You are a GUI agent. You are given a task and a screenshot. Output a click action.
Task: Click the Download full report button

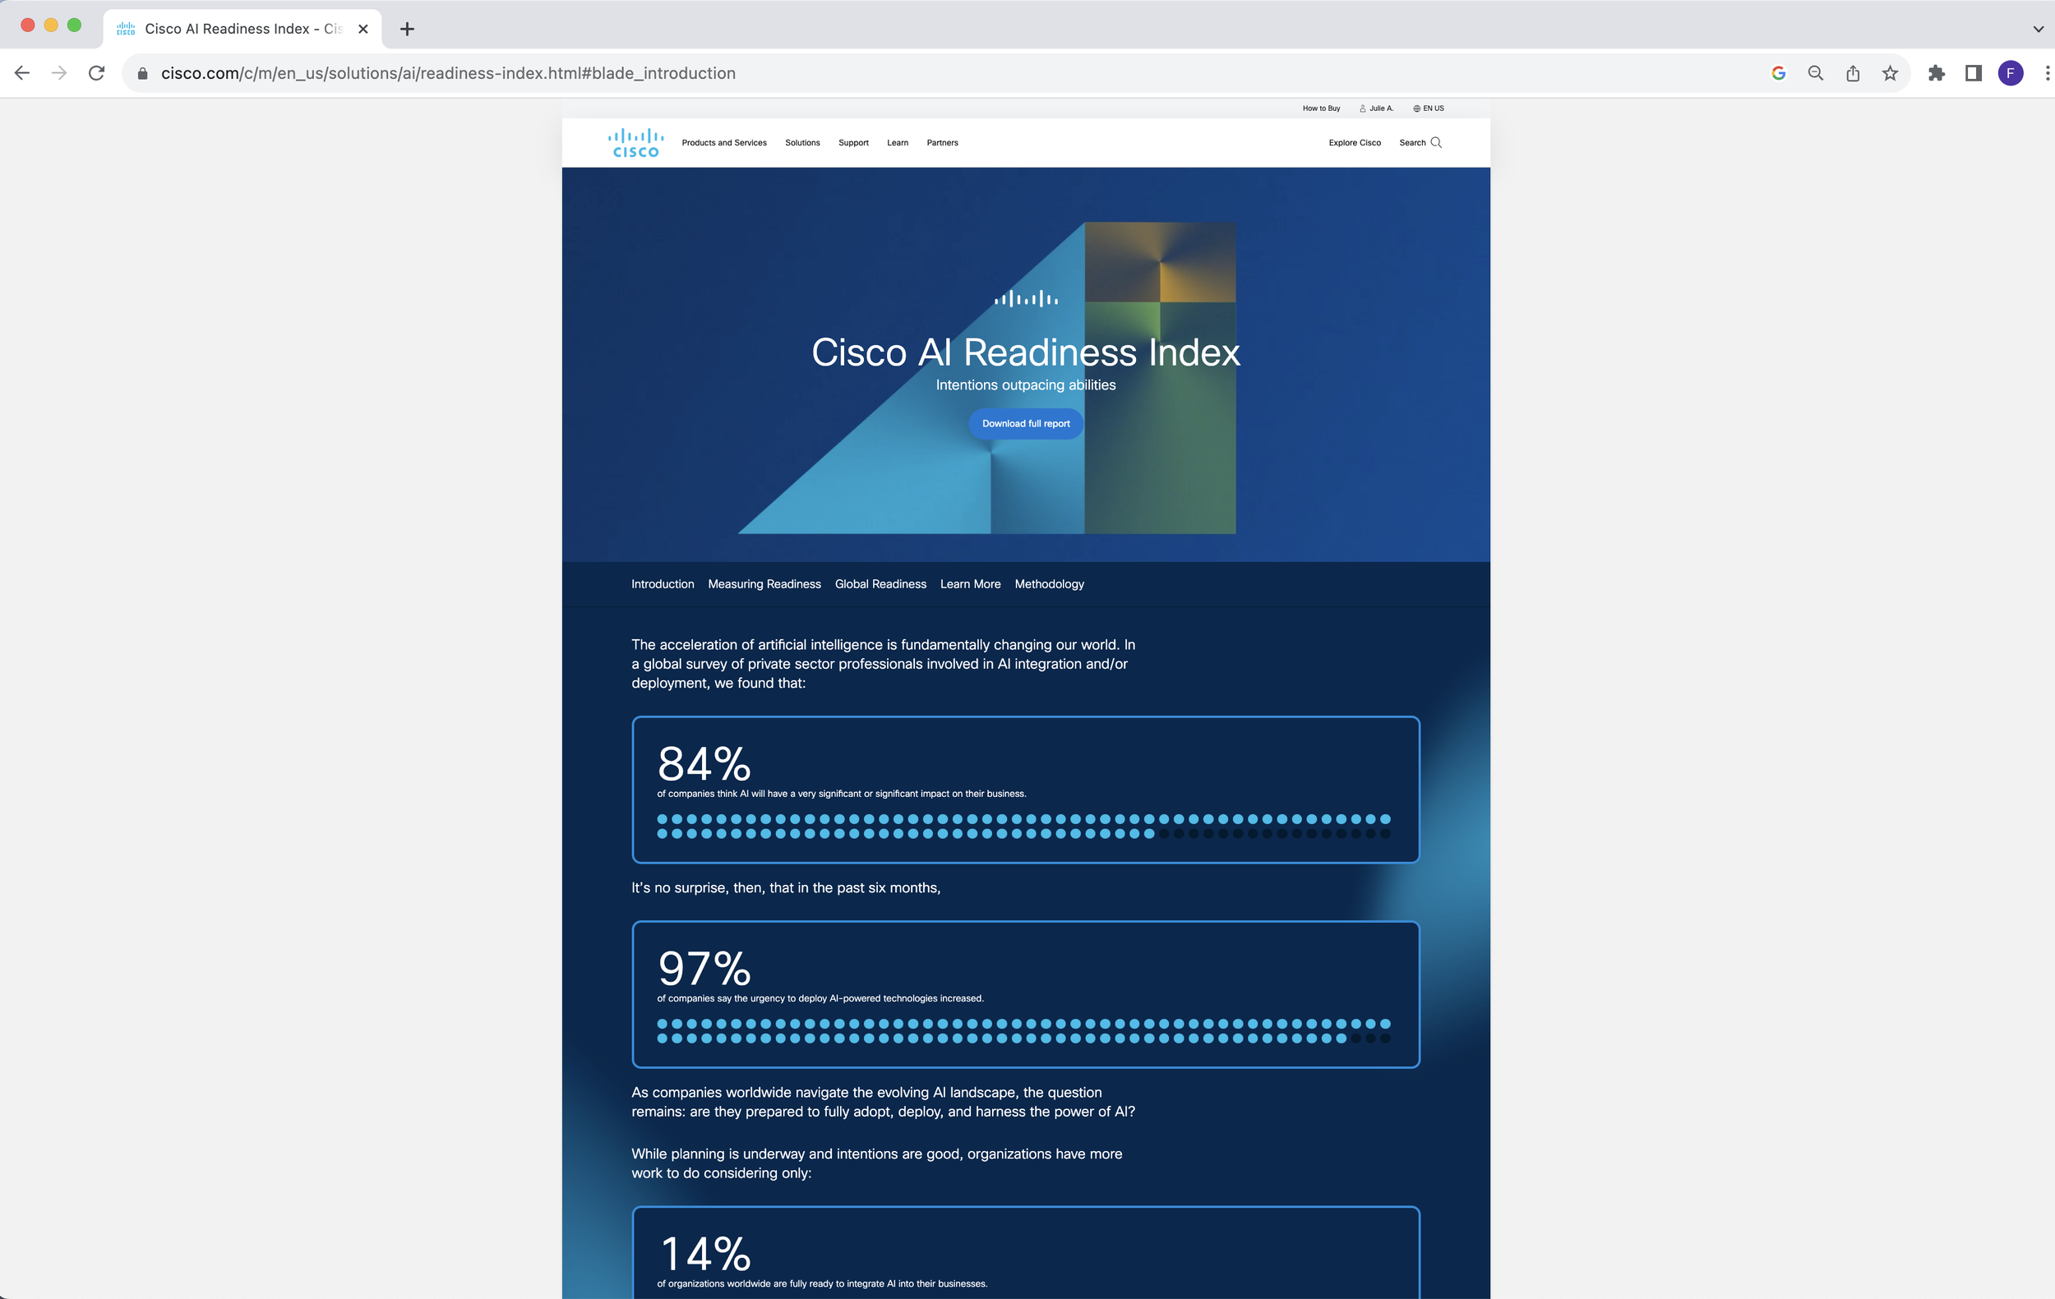tap(1026, 424)
